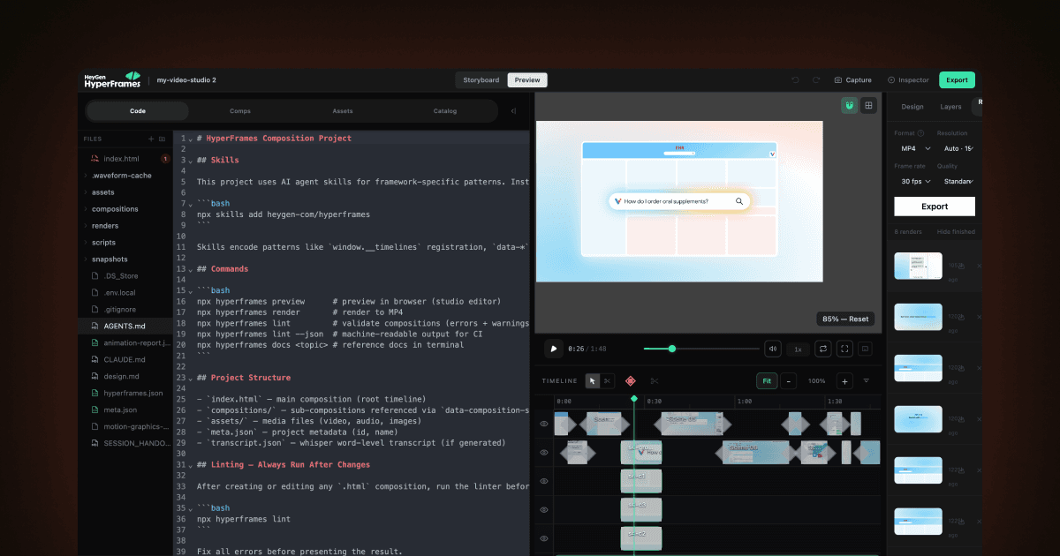1060x556 pixels.
Task: Enable the snapping magnet icon in preview
Action: point(849,105)
